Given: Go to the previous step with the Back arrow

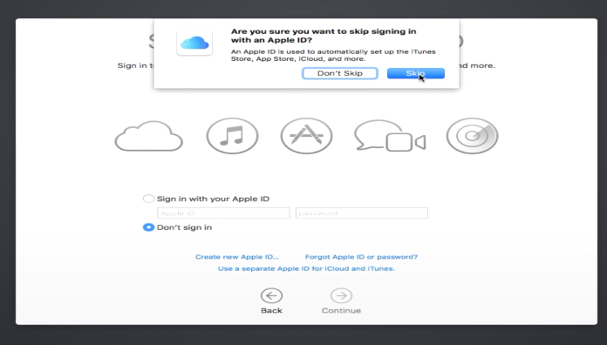Looking at the screenshot, I should pyautogui.click(x=271, y=296).
